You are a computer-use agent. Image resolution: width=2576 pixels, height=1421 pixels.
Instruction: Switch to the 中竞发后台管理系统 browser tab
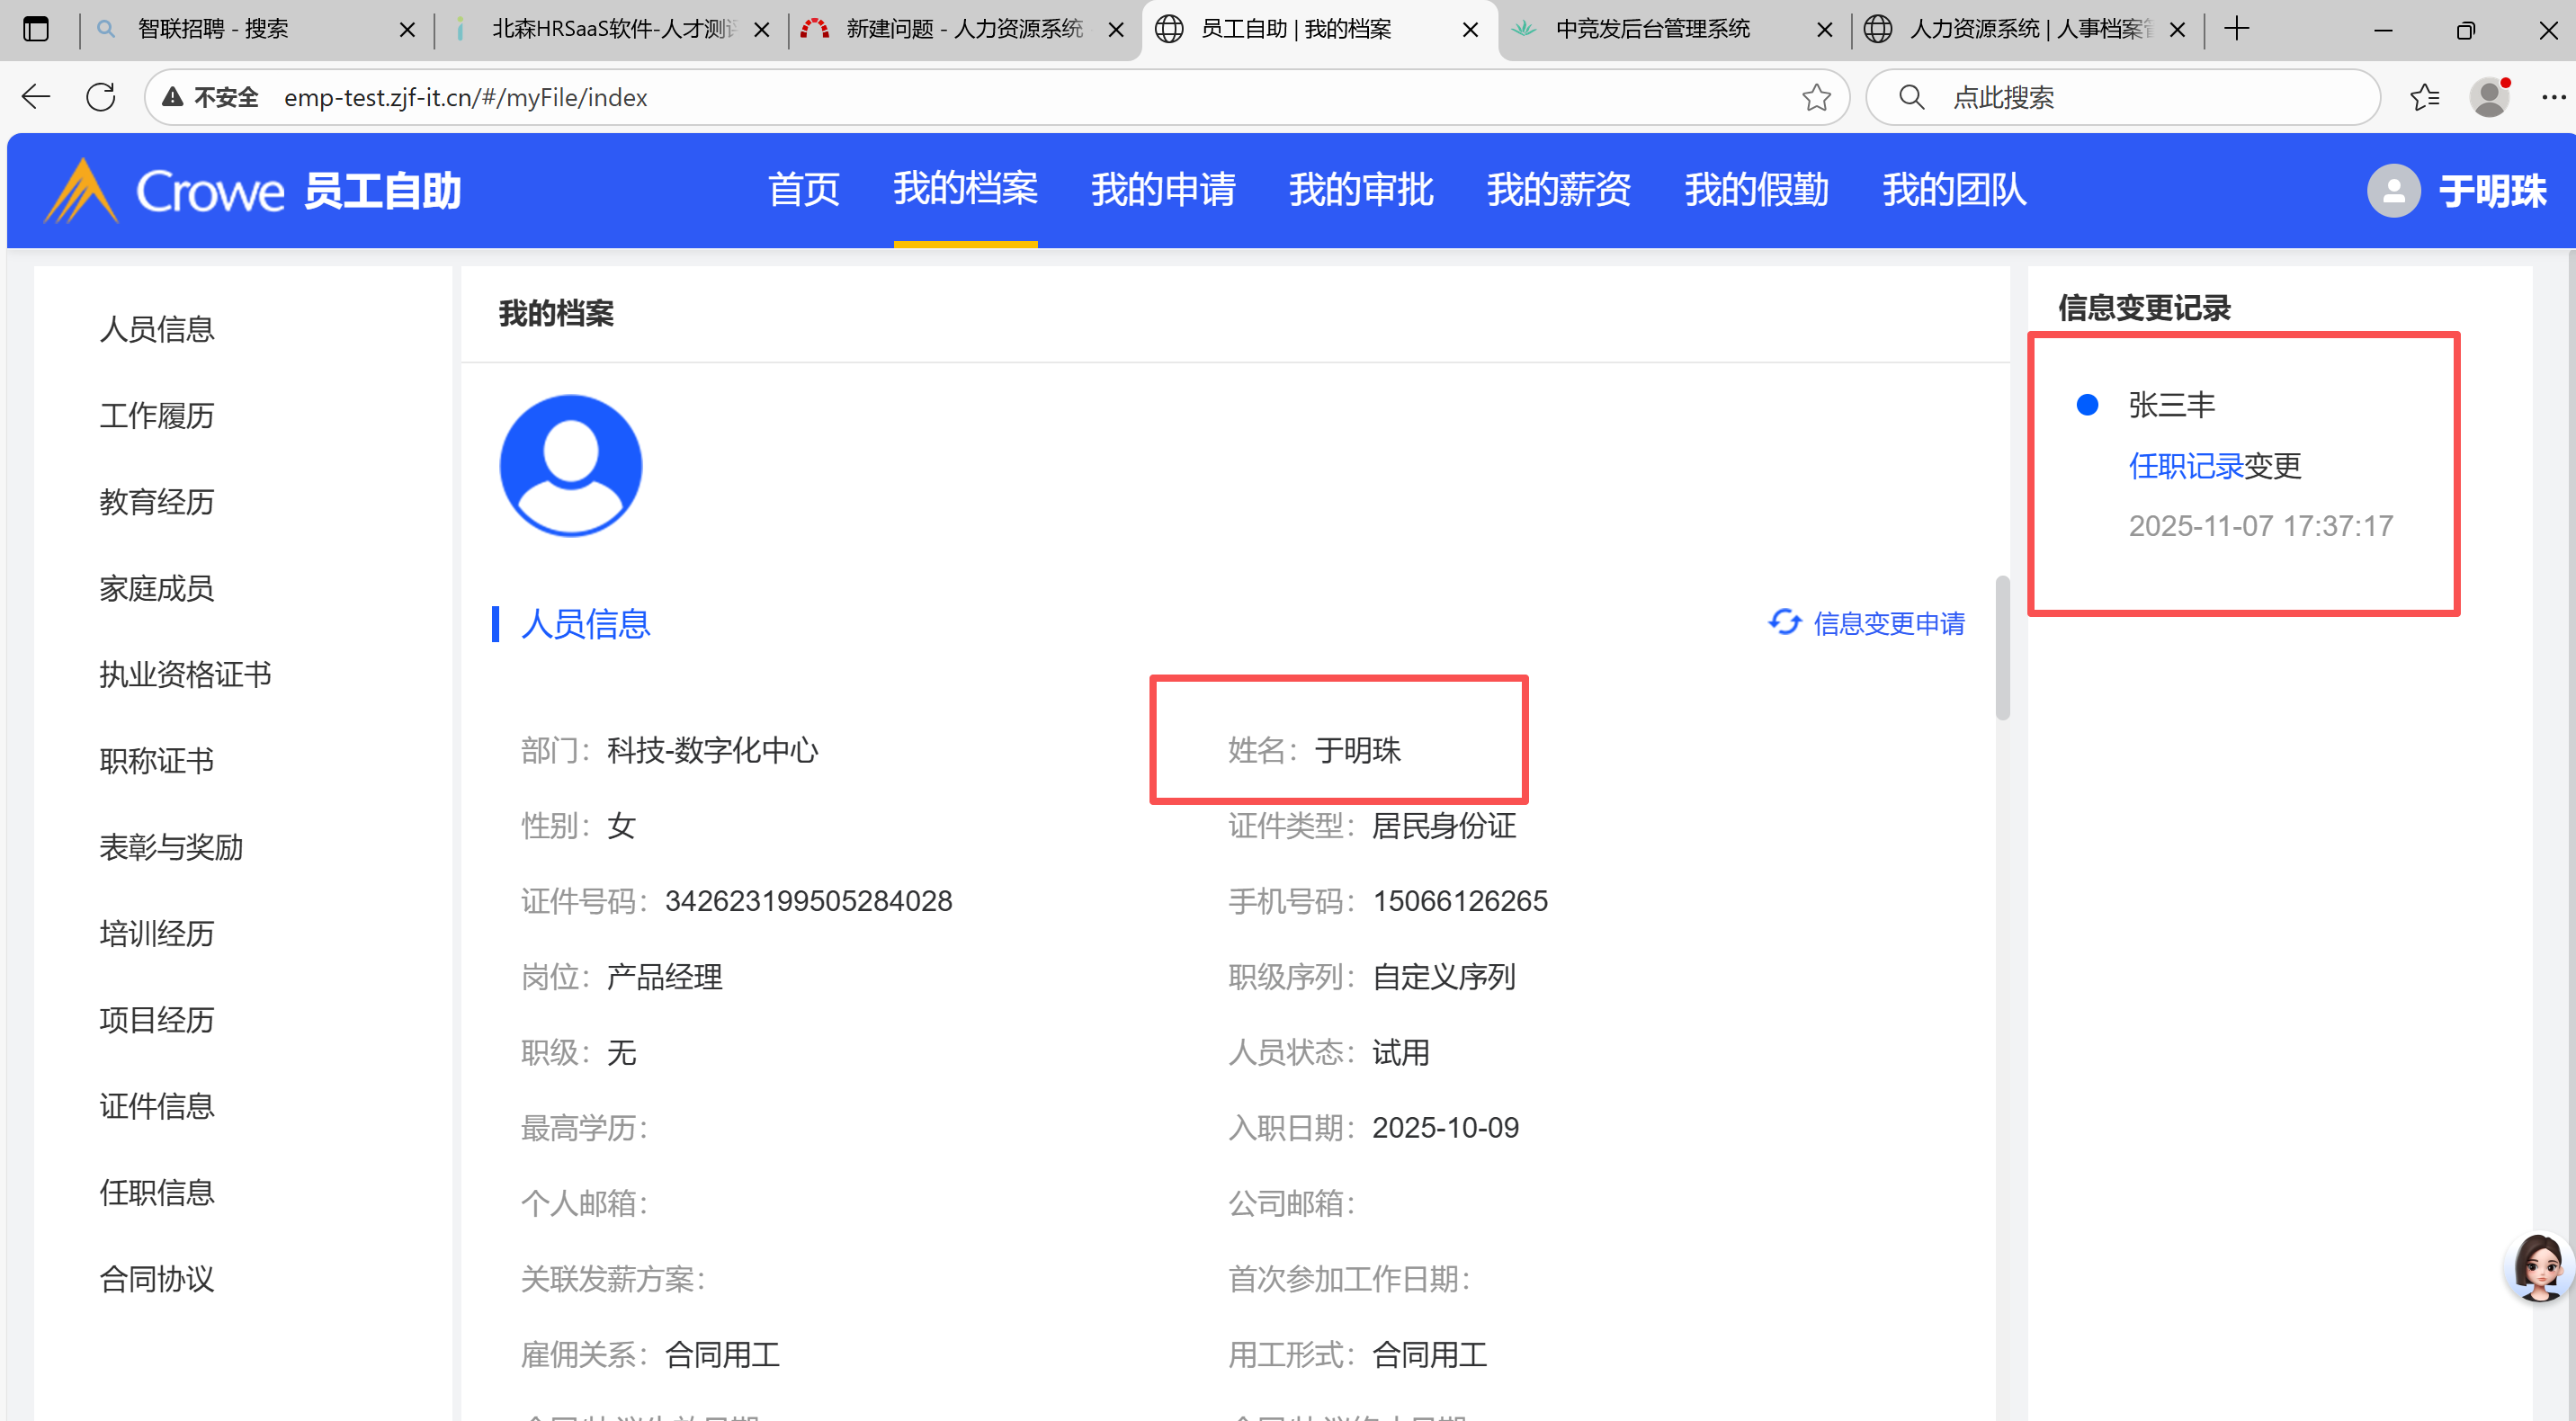[1652, 29]
